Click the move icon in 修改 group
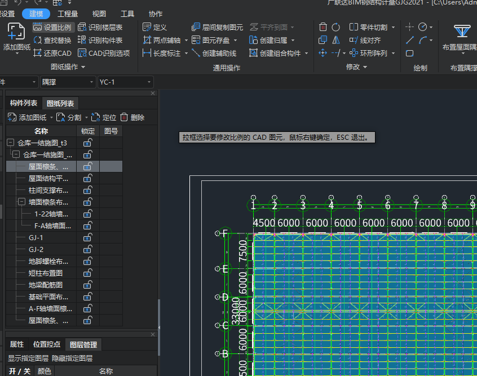 pos(323,53)
